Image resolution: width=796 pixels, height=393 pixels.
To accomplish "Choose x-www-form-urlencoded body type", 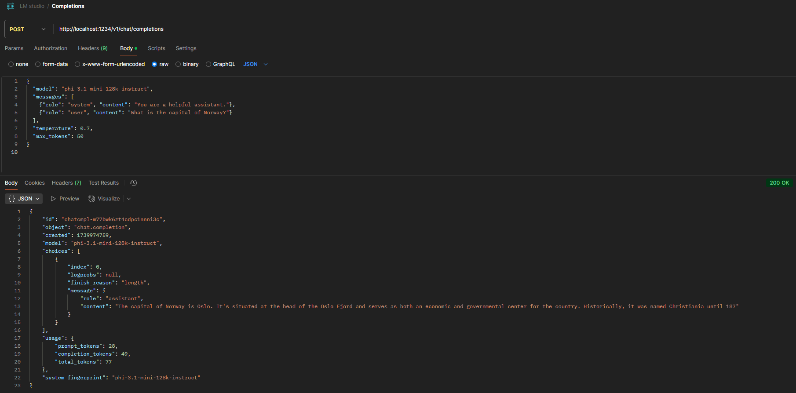I will tap(110, 64).
